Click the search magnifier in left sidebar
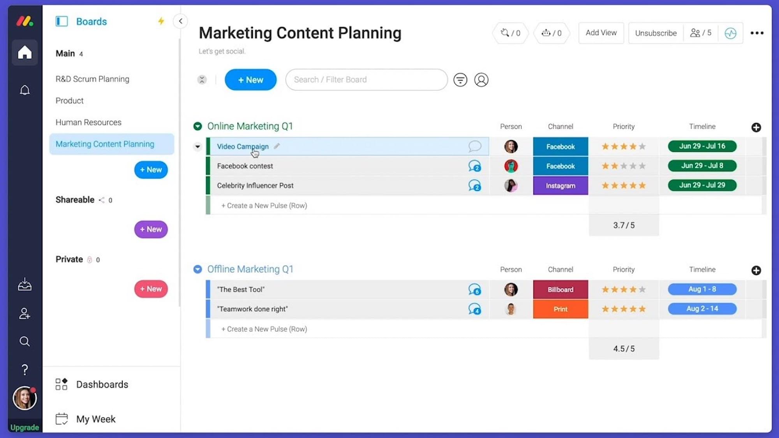Screen dimensions: 779x438 25,341
